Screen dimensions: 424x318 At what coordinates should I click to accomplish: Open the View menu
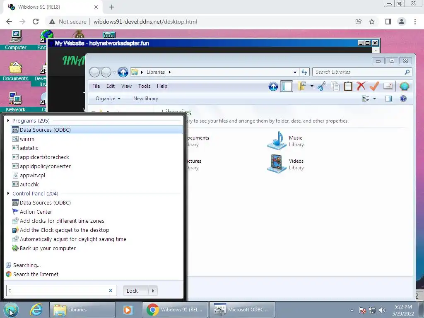(126, 86)
